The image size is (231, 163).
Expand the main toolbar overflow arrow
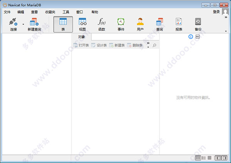[226, 31]
